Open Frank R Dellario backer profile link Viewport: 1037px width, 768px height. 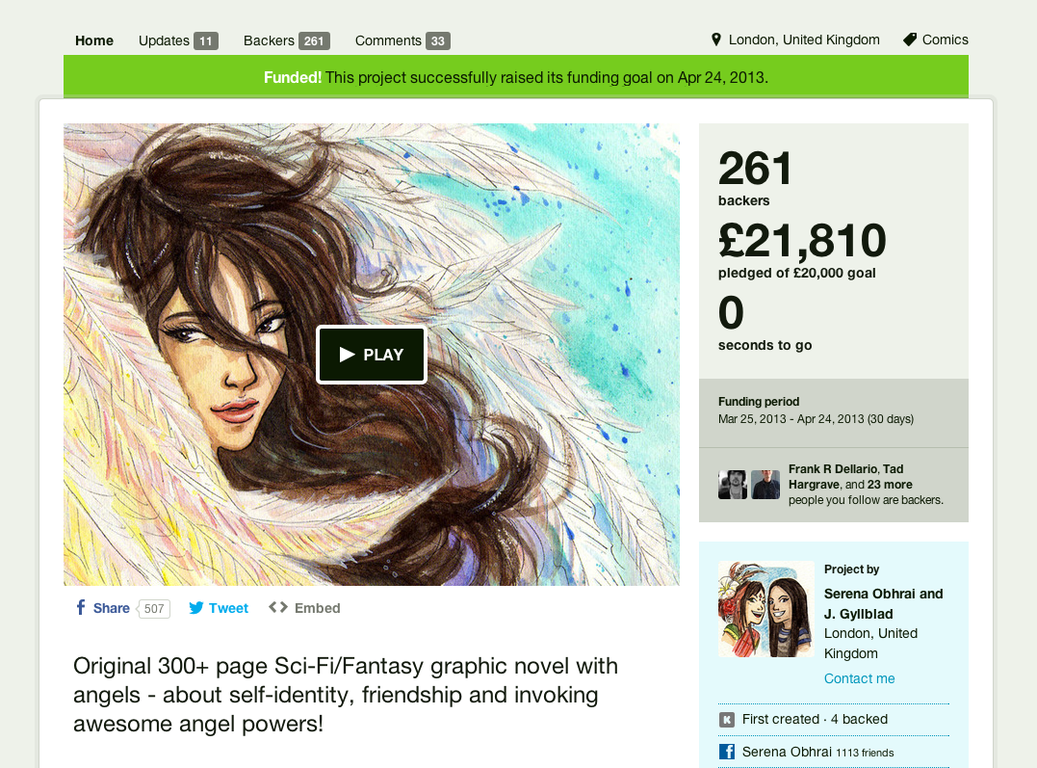(833, 468)
